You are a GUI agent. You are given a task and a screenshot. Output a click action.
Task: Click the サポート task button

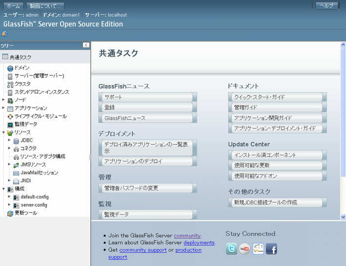pos(148,97)
